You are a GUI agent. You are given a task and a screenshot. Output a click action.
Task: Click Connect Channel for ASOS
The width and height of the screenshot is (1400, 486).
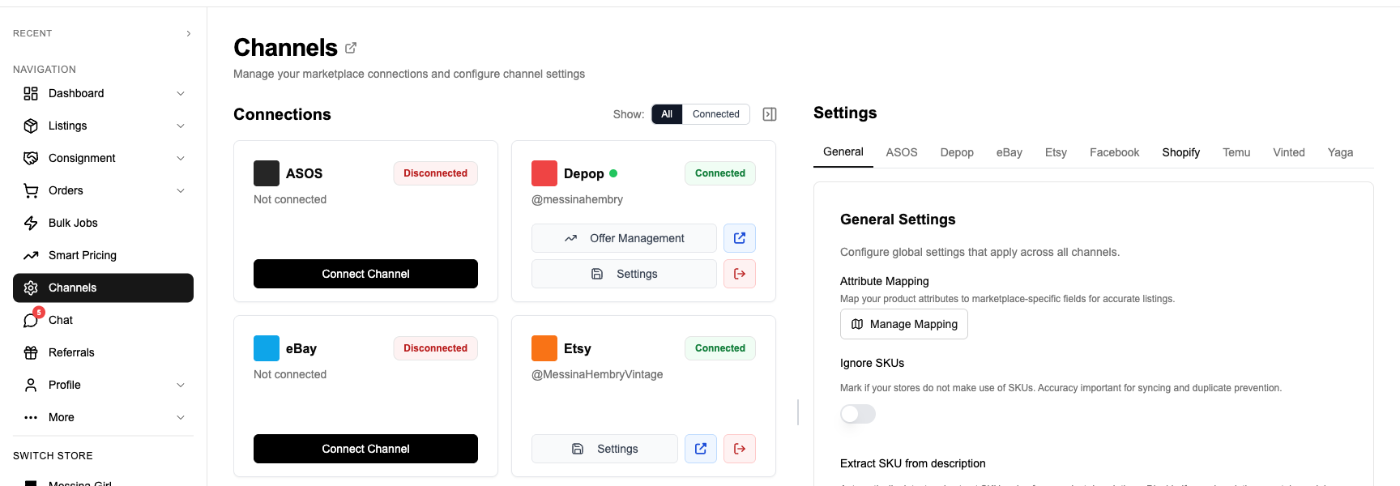[x=365, y=274]
